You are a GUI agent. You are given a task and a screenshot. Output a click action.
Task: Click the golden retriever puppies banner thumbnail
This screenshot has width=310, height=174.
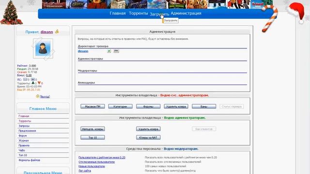(x=197, y=4)
